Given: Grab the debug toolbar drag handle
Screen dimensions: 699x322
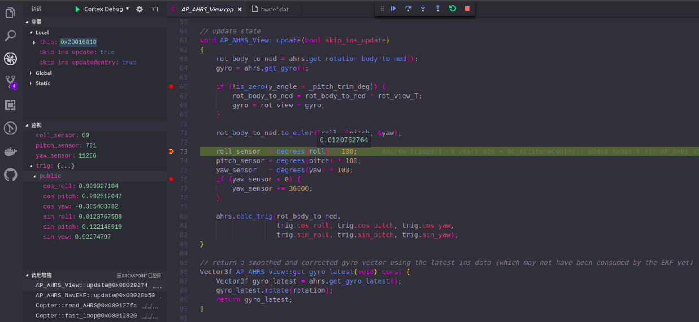Looking at the screenshot, I should tap(382, 8).
